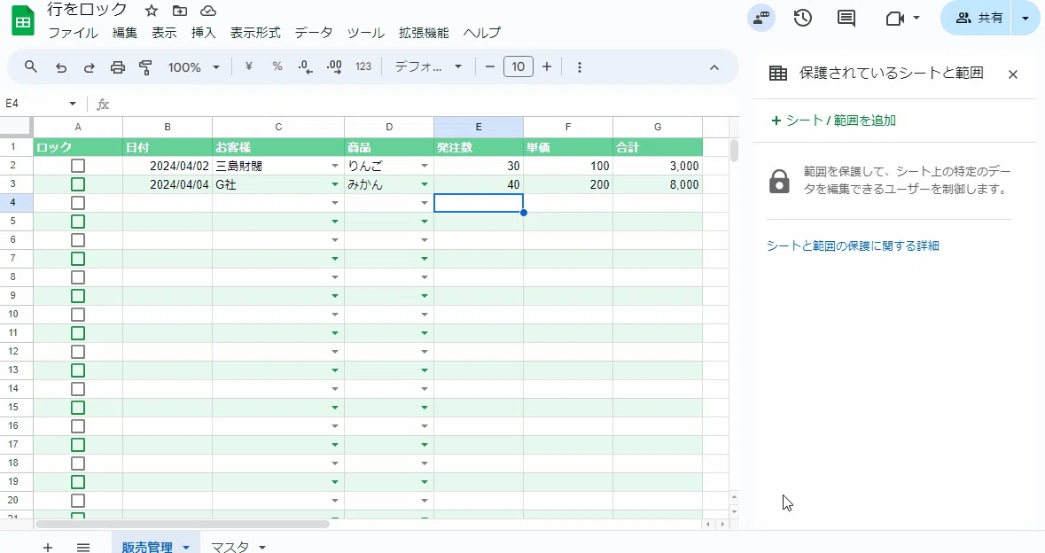Toggle the ロック checkbox in row 4

[78, 203]
